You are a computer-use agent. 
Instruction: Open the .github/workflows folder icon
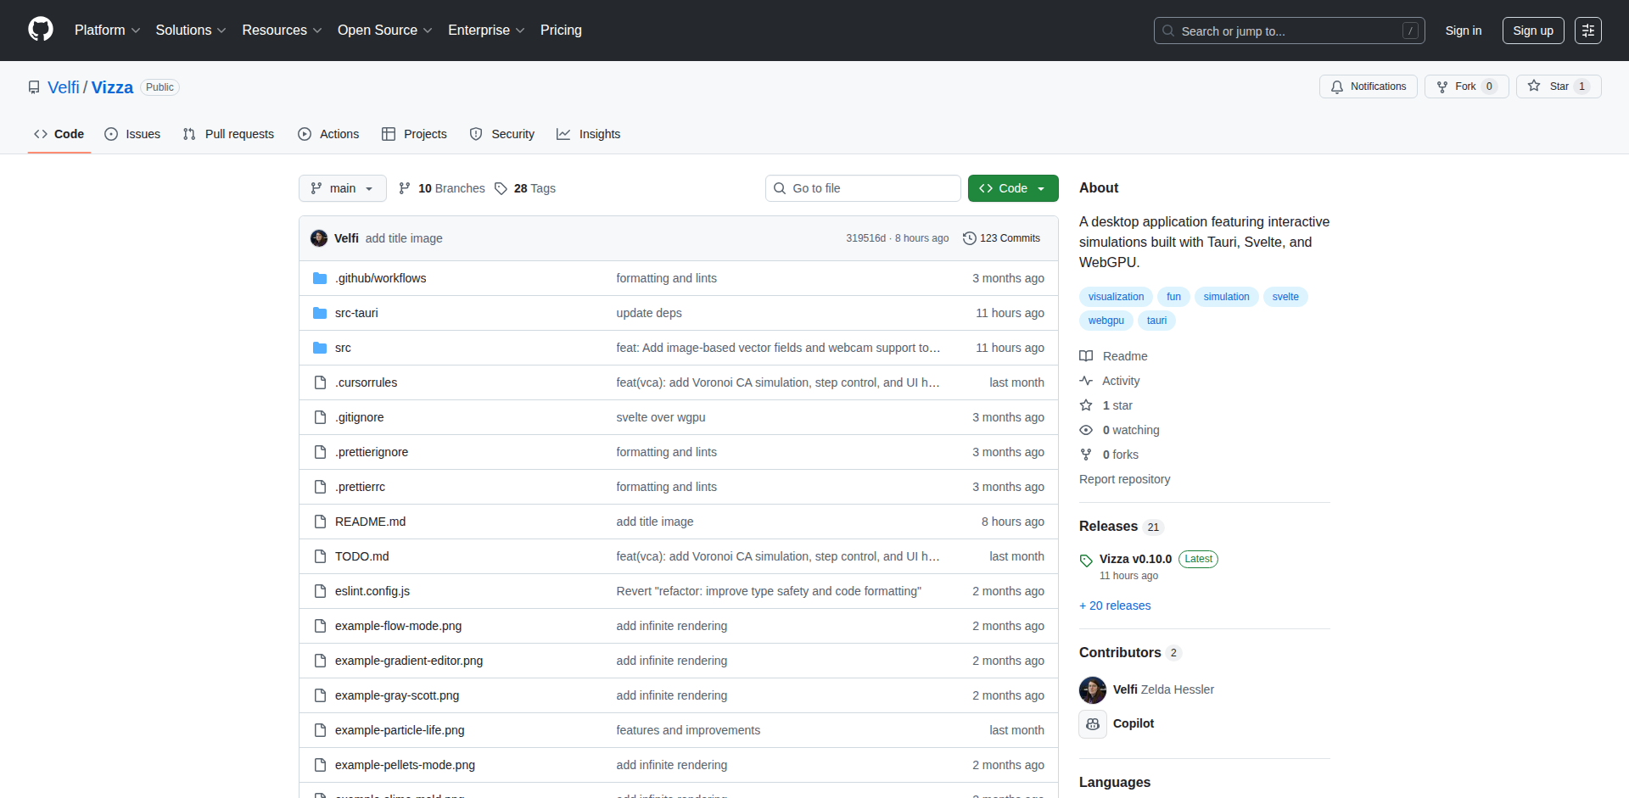click(x=320, y=278)
